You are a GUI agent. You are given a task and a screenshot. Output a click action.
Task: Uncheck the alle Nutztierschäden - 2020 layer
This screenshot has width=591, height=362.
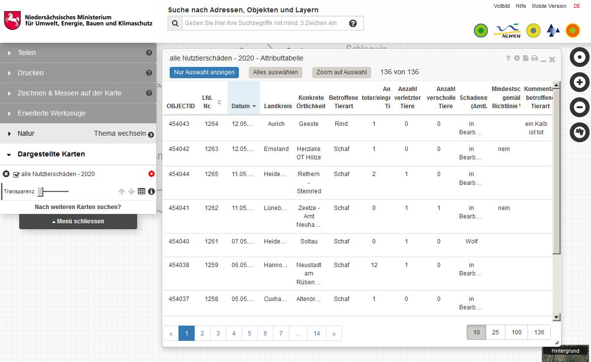[16, 175]
